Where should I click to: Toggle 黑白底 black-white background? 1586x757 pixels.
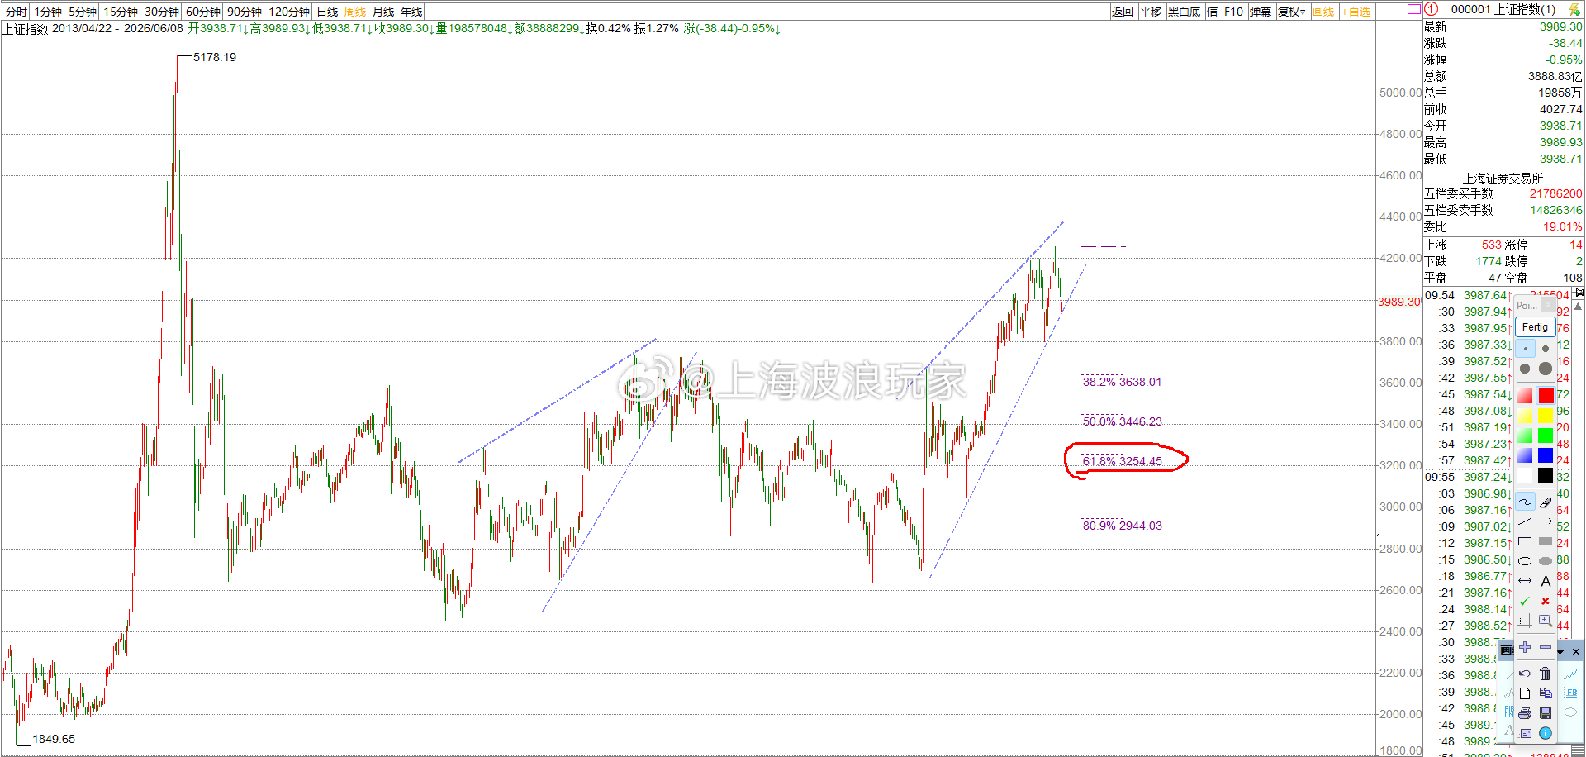1184,12
